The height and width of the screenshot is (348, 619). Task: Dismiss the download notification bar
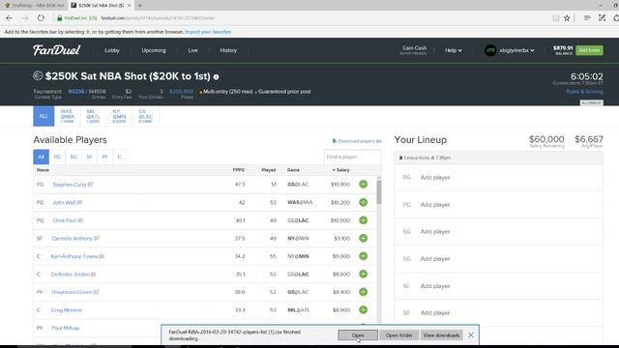coord(471,335)
